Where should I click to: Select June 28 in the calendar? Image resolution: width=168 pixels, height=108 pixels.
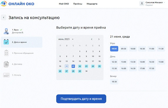point(73,71)
